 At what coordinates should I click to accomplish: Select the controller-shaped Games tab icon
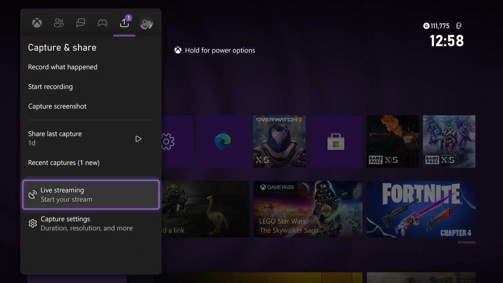pos(102,22)
